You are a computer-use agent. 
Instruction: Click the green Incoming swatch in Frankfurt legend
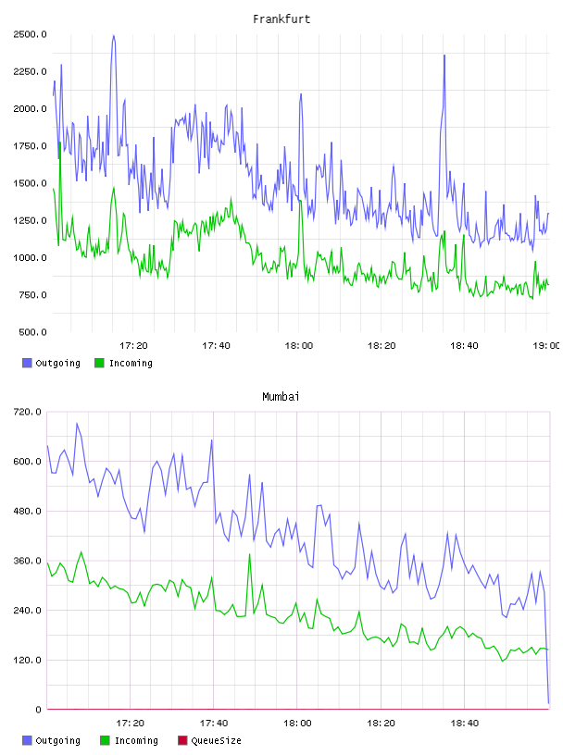(x=99, y=363)
